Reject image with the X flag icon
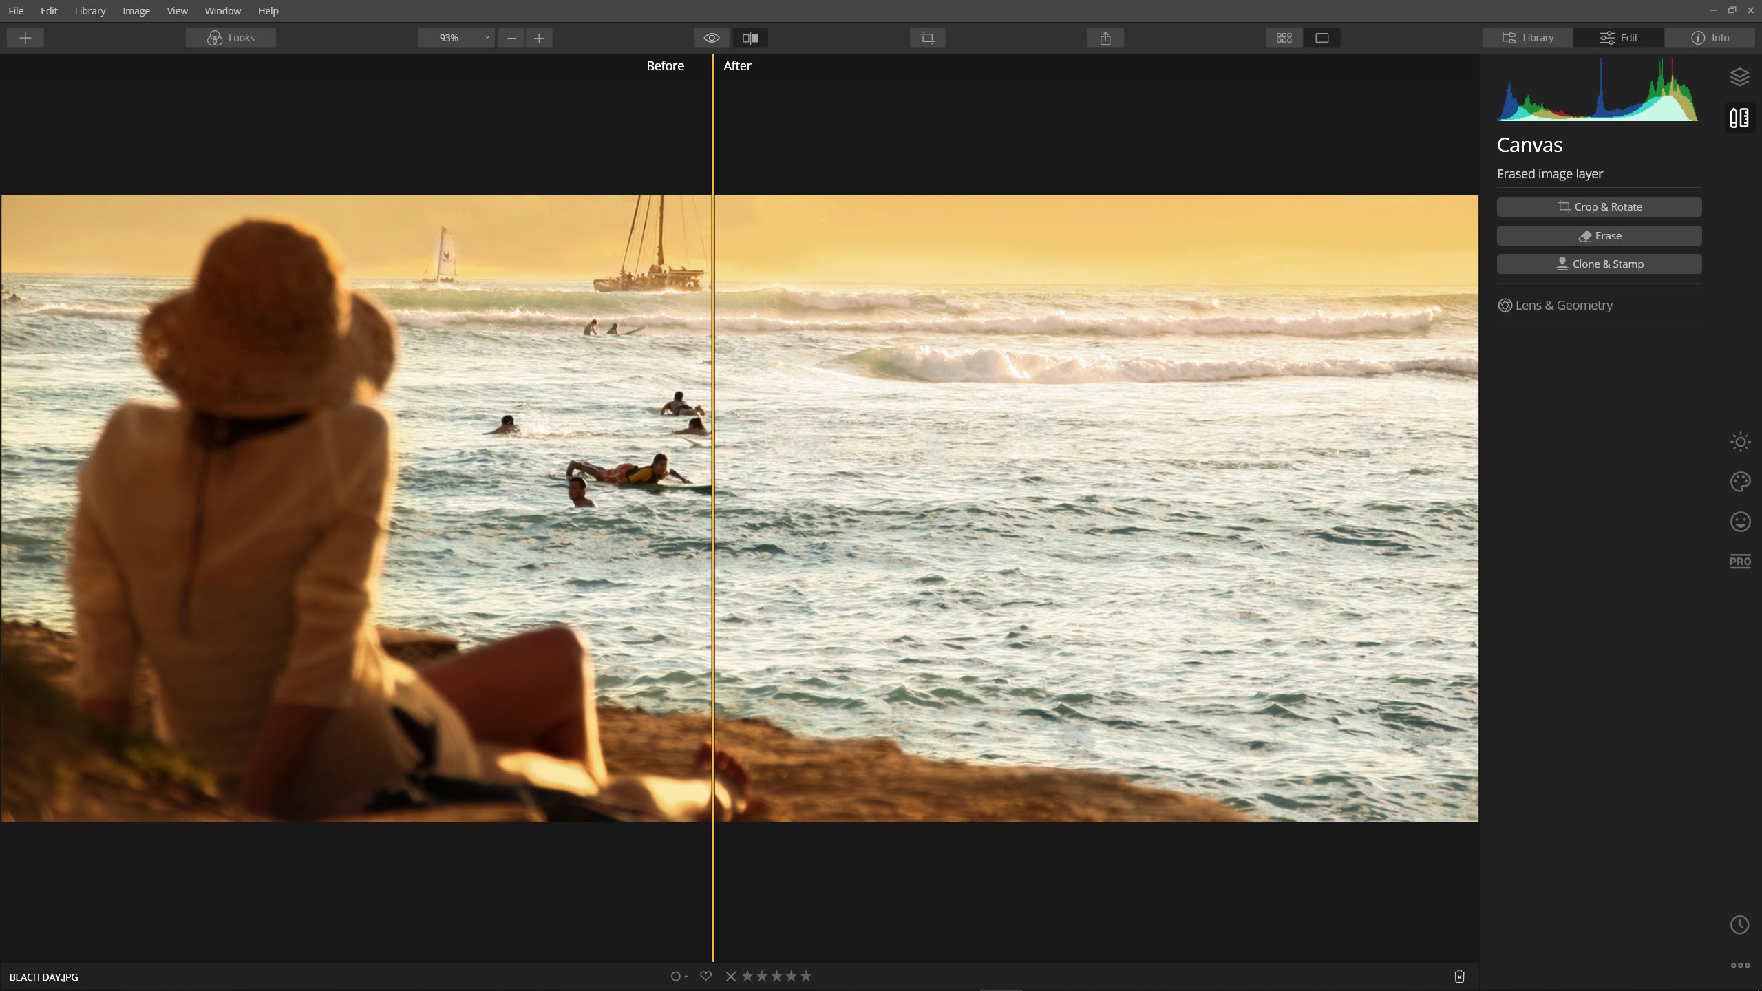The image size is (1762, 991). click(731, 977)
